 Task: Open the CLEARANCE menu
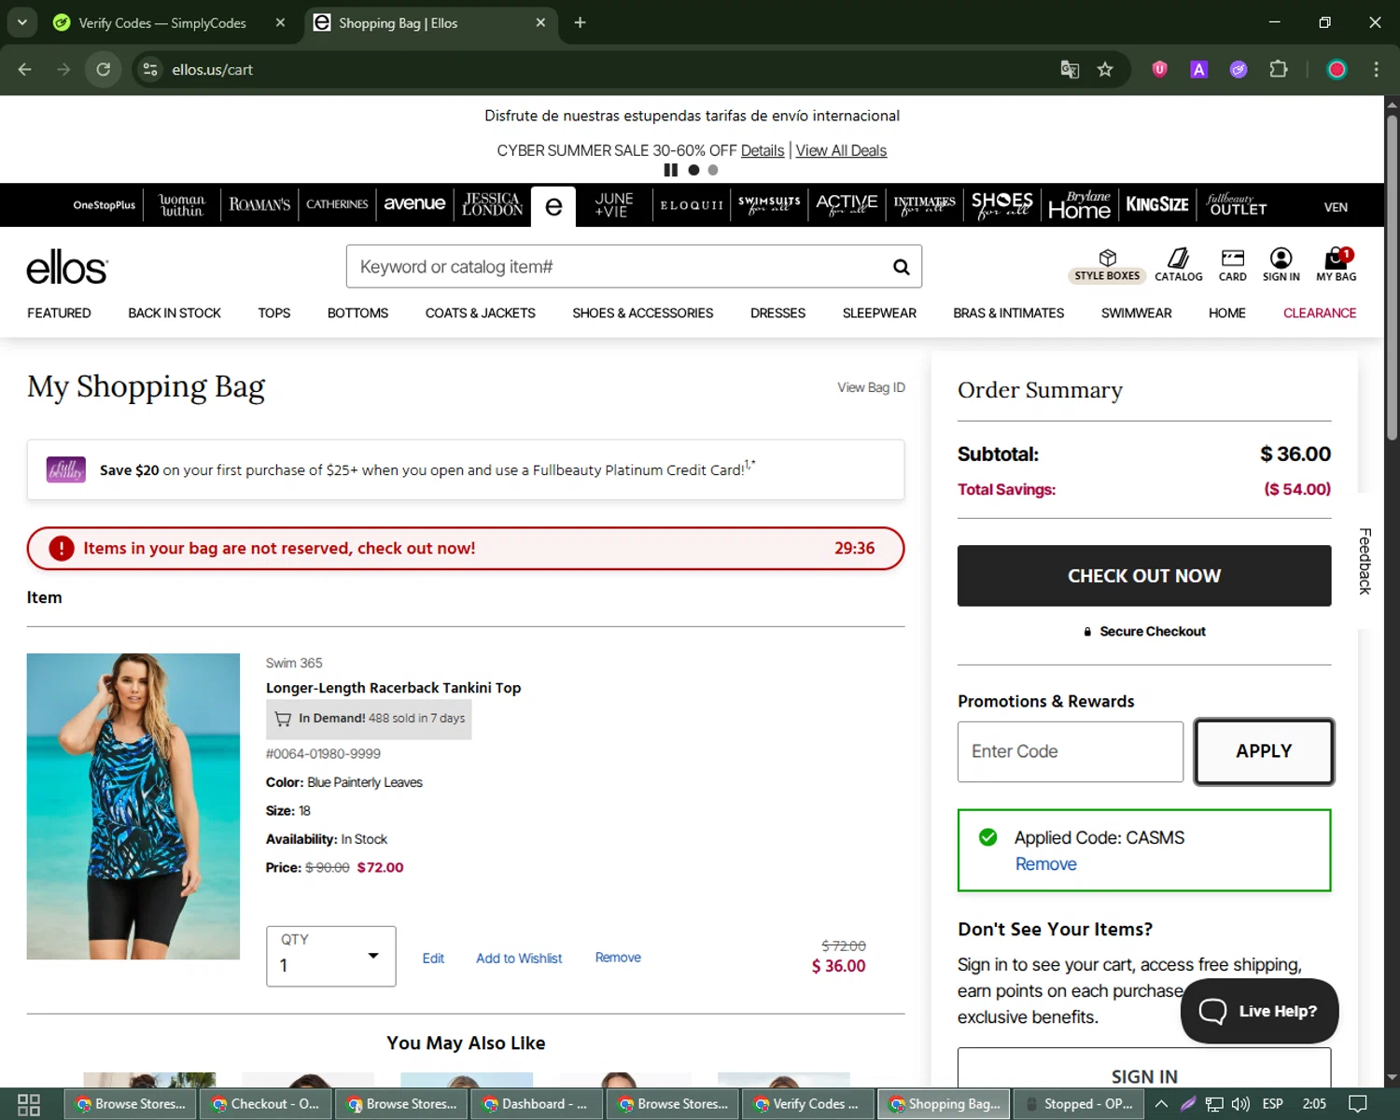point(1319,313)
